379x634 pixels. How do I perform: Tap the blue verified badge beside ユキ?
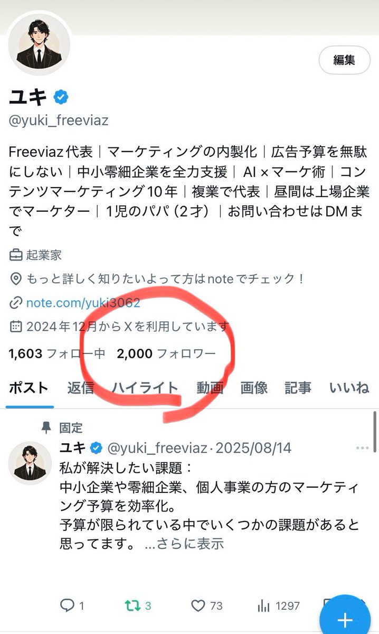click(61, 97)
